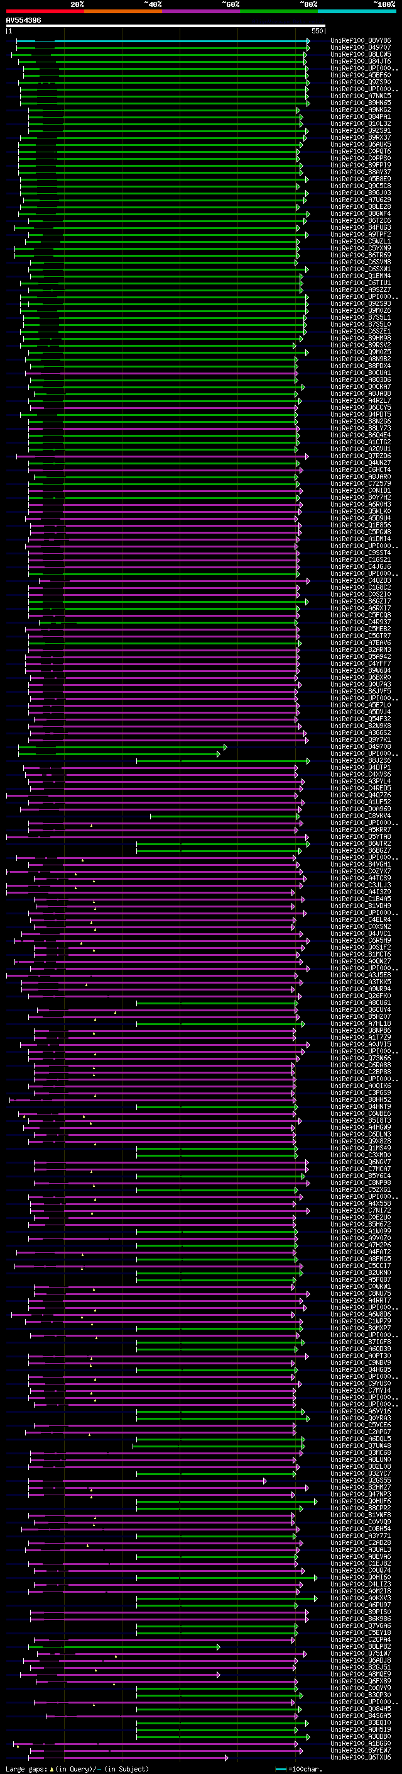Select hit label UniRef100_C5YXN9

[361, 248]
